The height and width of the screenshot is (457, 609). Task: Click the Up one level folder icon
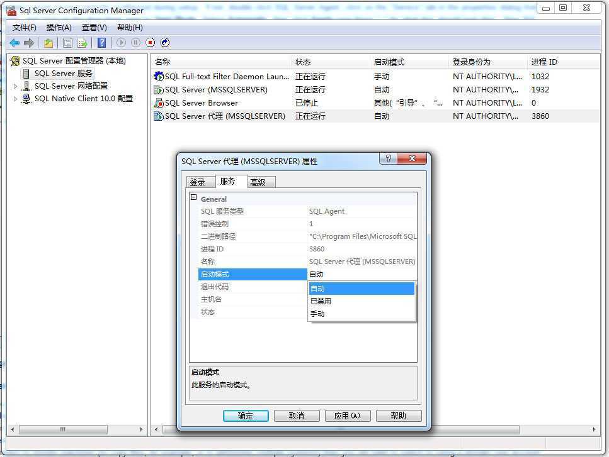point(48,43)
